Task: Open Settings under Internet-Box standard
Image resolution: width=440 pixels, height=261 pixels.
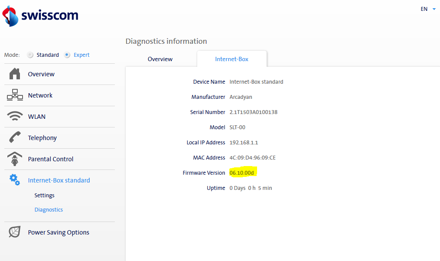Action: (44, 195)
